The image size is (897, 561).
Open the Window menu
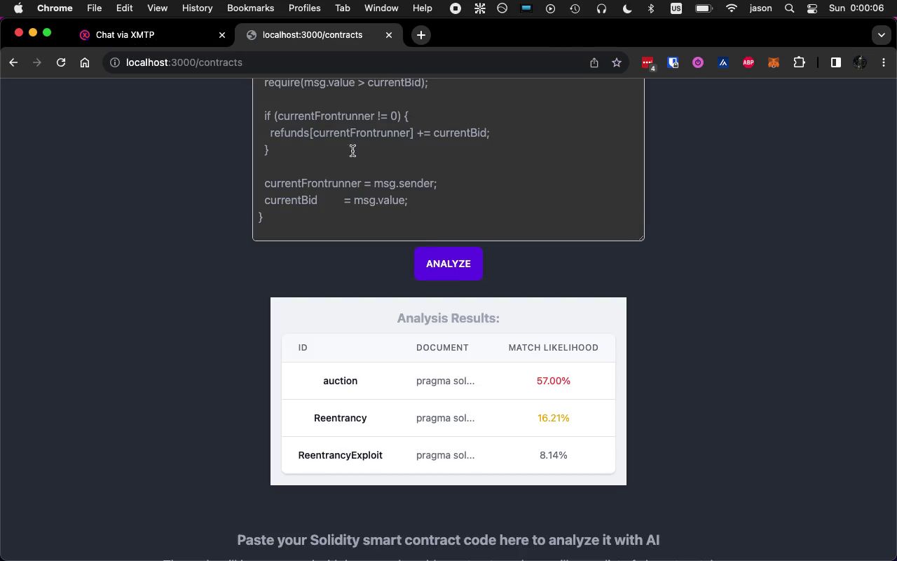(x=381, y=8)
